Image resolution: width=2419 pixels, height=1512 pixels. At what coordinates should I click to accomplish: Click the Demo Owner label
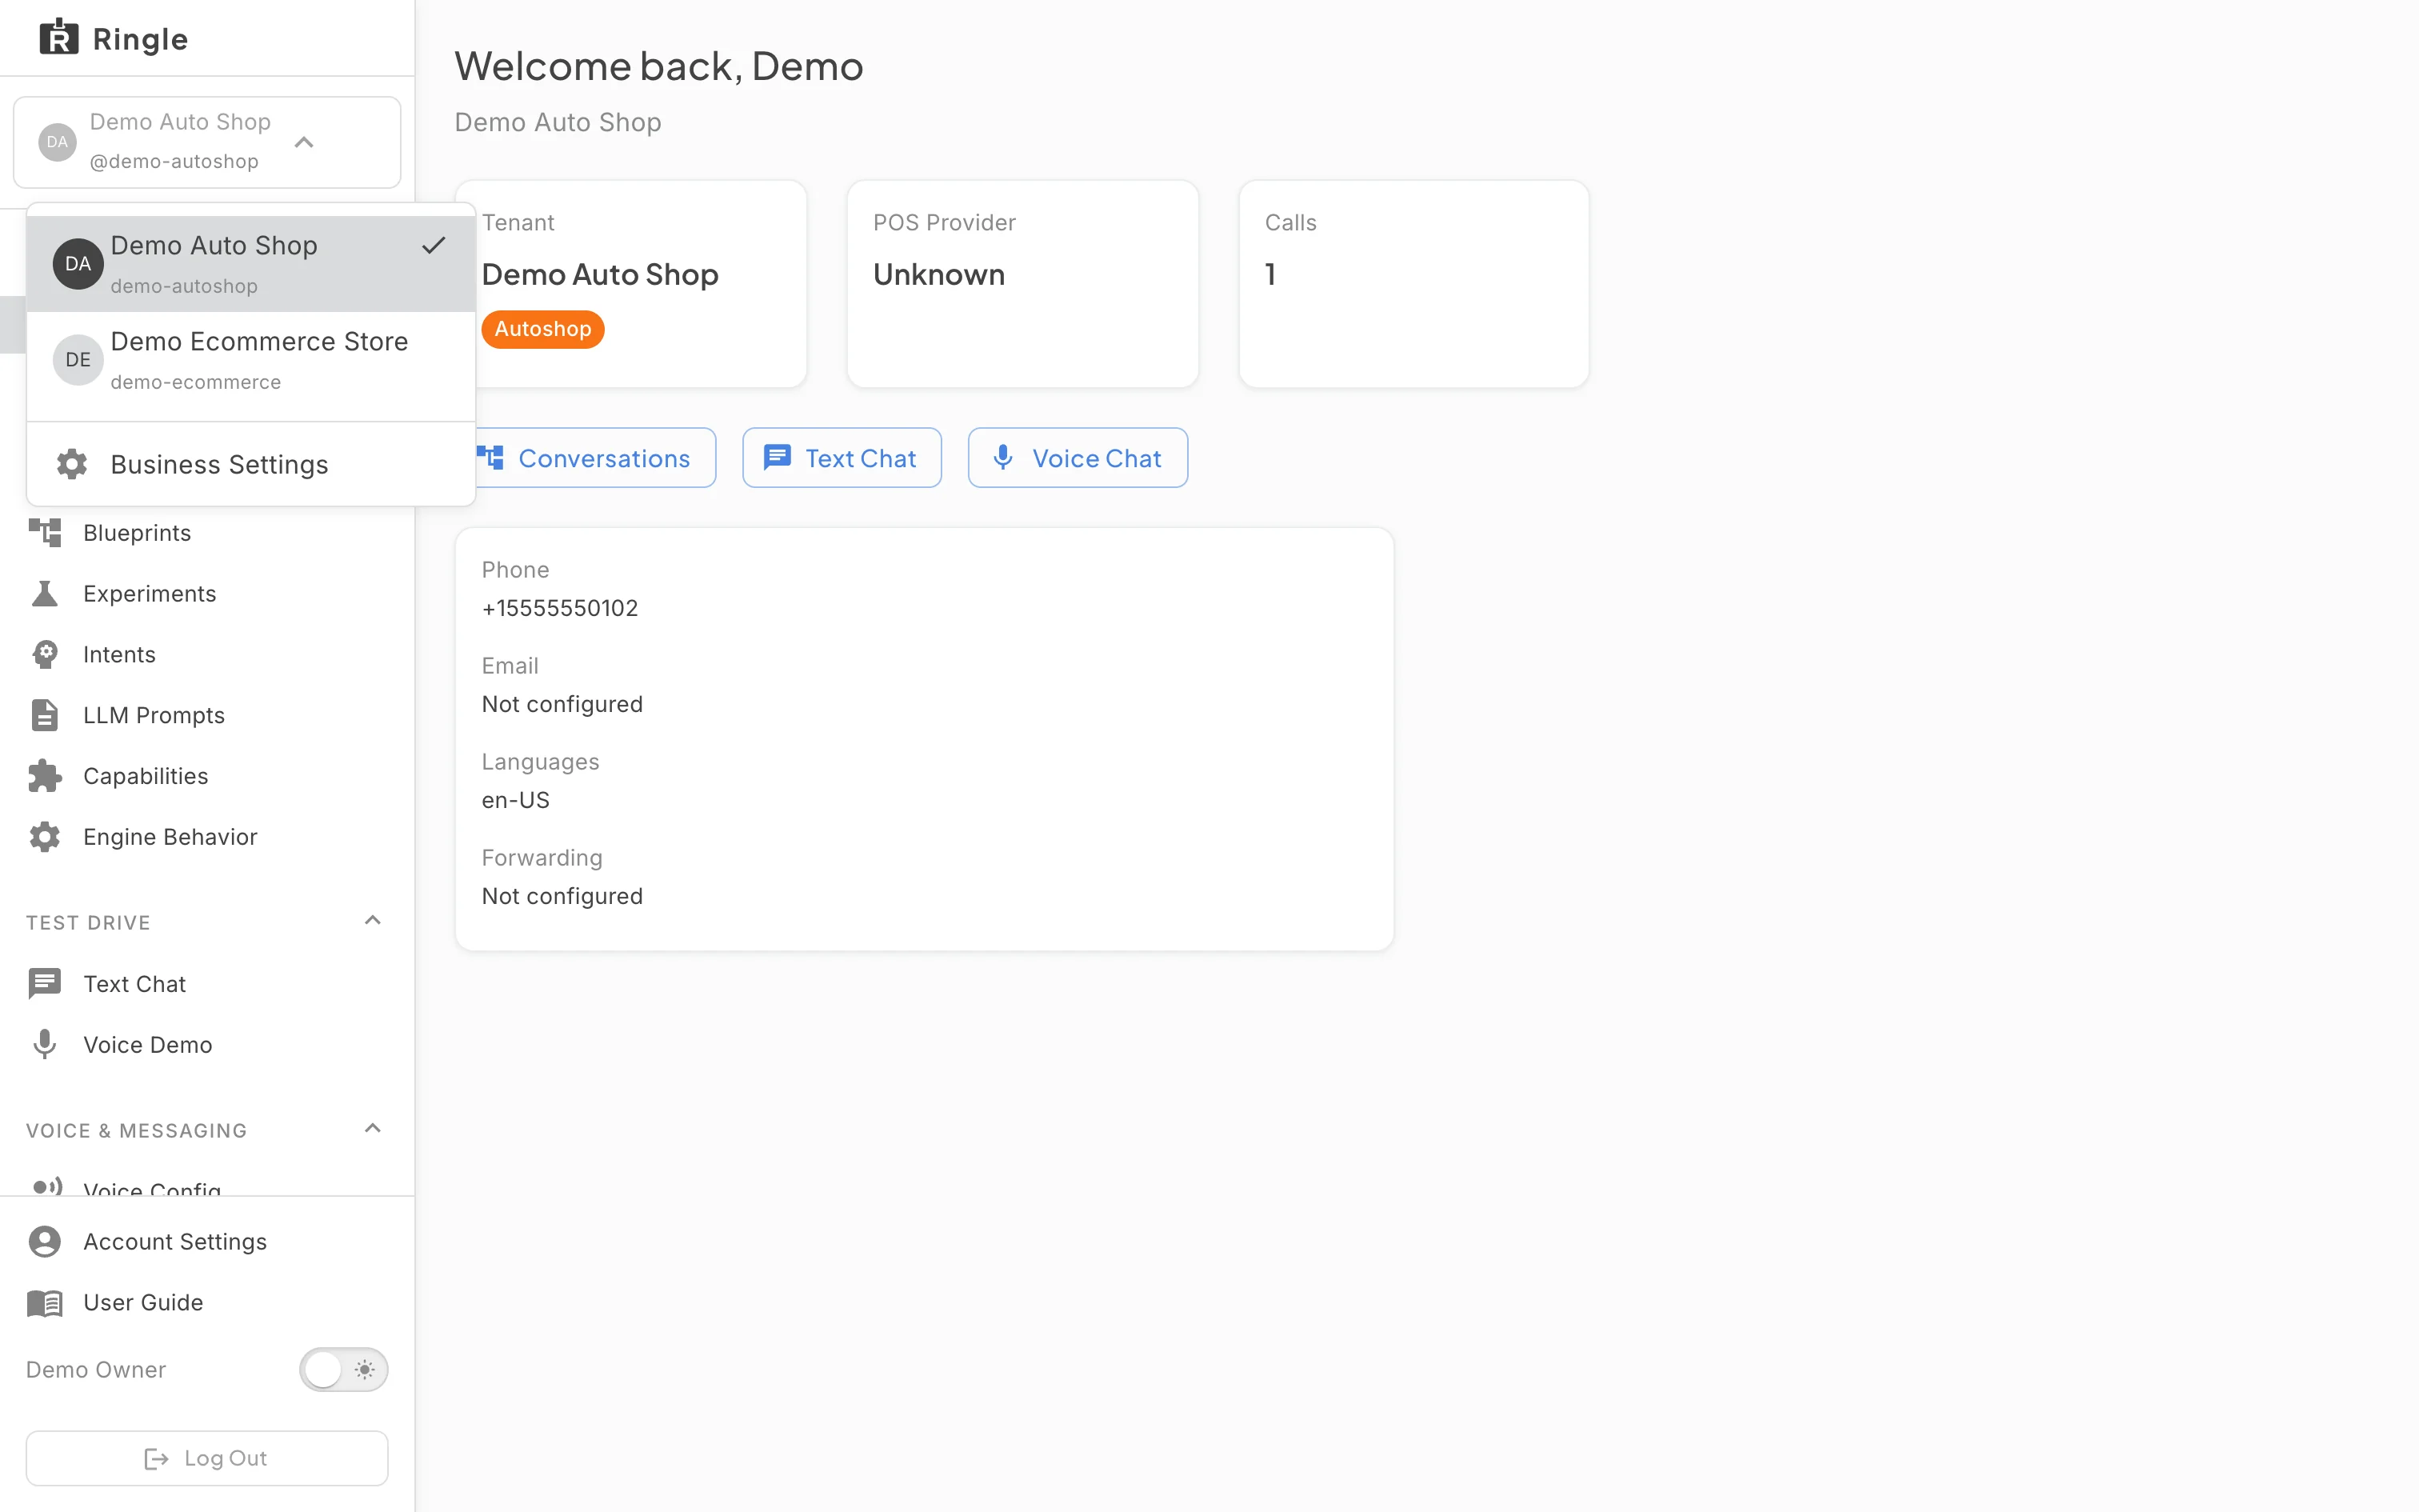pyautogui.click(x=96, y=1370)
